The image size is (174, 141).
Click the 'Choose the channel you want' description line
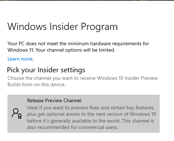[x=83, y=78]
